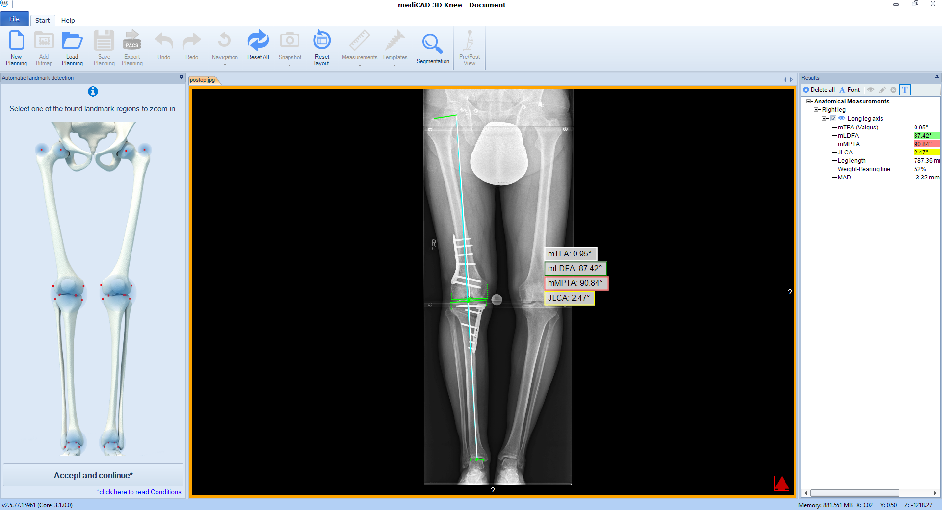Image resolution: width=942 pixels, height=510 pixels.
Task: Toggle the T text-labels button in Results
Action: click(905, 90)
